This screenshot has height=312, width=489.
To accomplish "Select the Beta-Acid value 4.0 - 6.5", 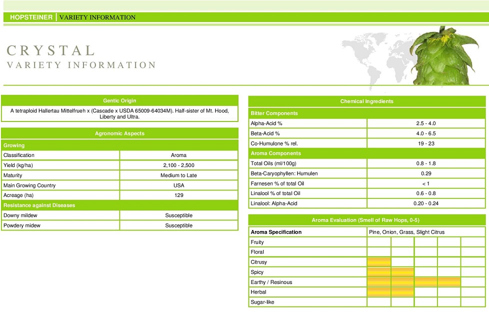I will pyautogui.click(x=426, y=133).
